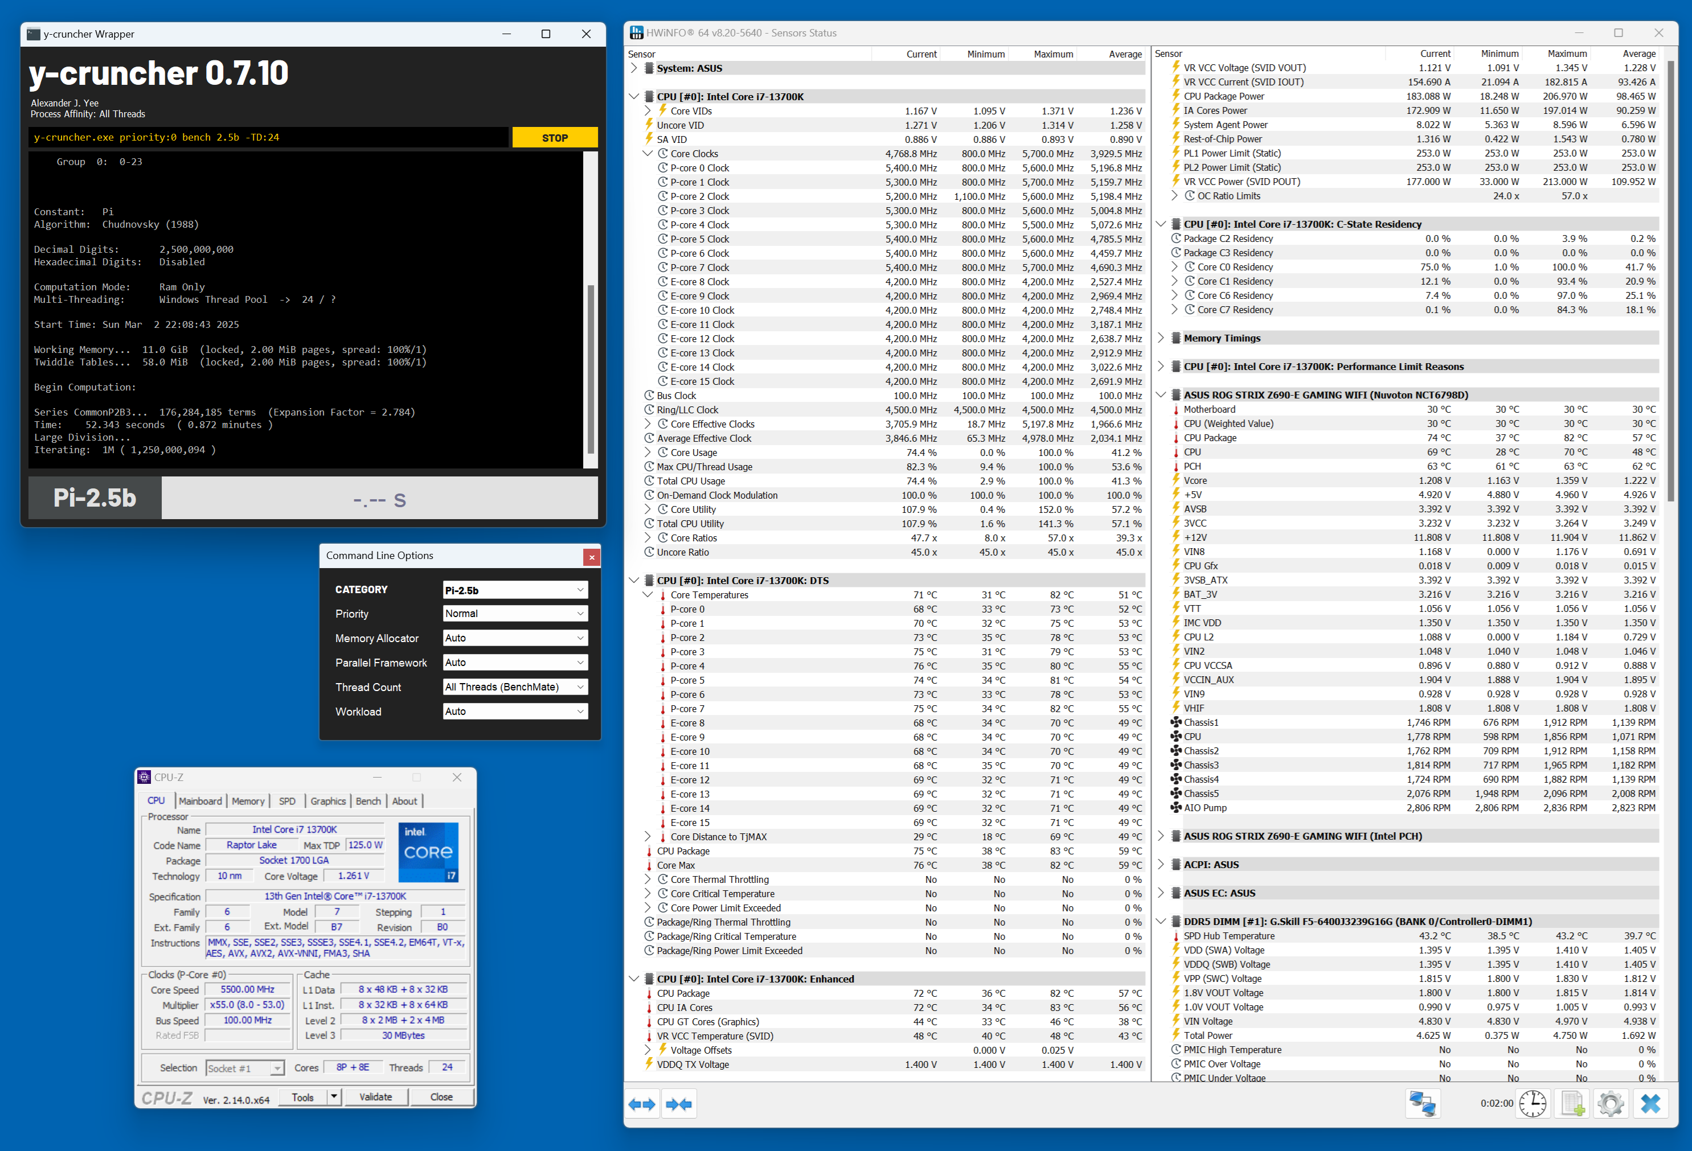
Task: Click the Pi-2.5b benchmark label button
Action: pyautogui.click(x=95, y=498)
